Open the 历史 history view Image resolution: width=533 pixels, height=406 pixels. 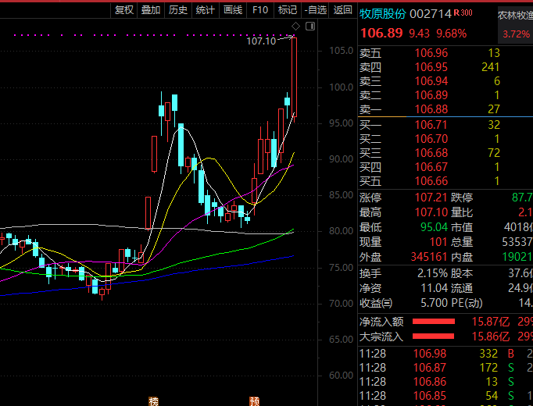click(x=178, y=10)
